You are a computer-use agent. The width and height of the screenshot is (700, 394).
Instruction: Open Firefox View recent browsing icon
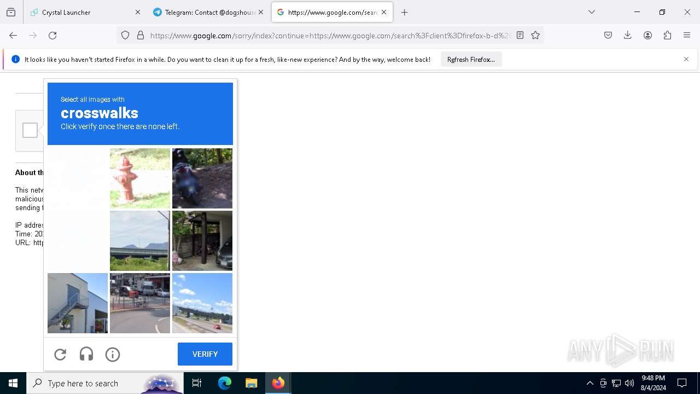tap(11, 12)
